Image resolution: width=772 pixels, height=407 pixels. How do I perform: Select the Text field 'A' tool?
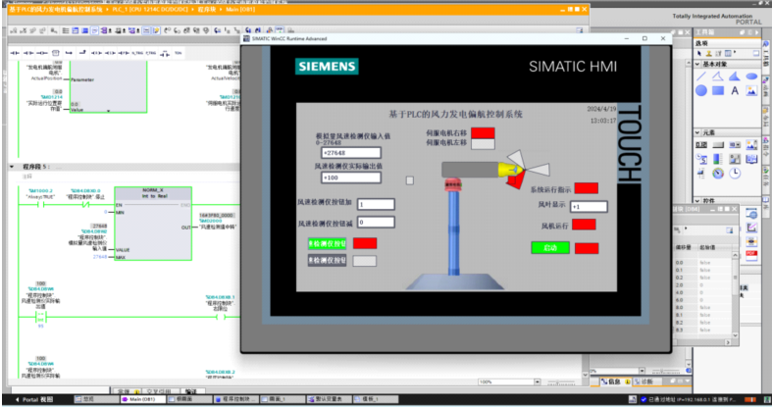(x=735, y=90)
